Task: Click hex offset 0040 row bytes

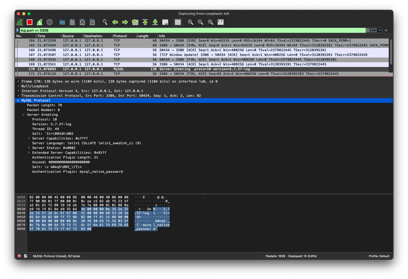Action: pos(79,213)
